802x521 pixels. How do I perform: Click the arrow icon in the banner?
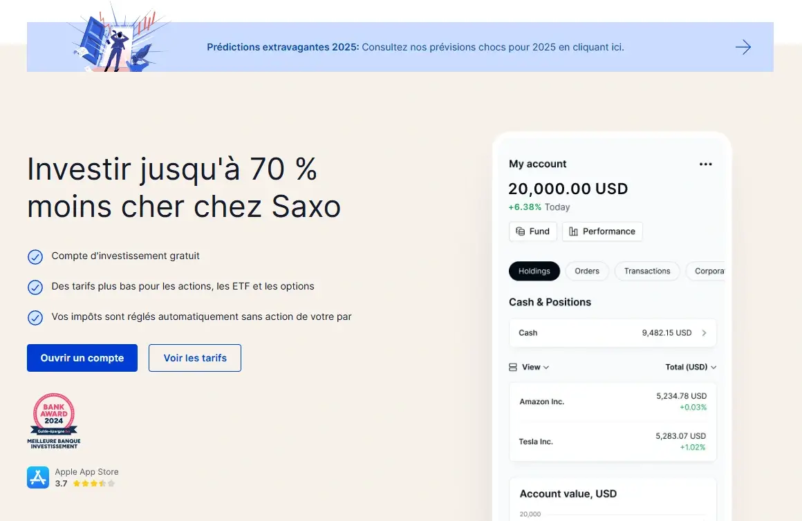(743, 47)
